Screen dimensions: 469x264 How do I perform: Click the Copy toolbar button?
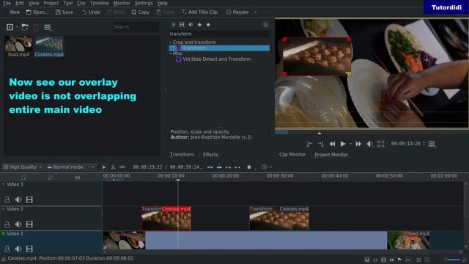click(141, 12)
